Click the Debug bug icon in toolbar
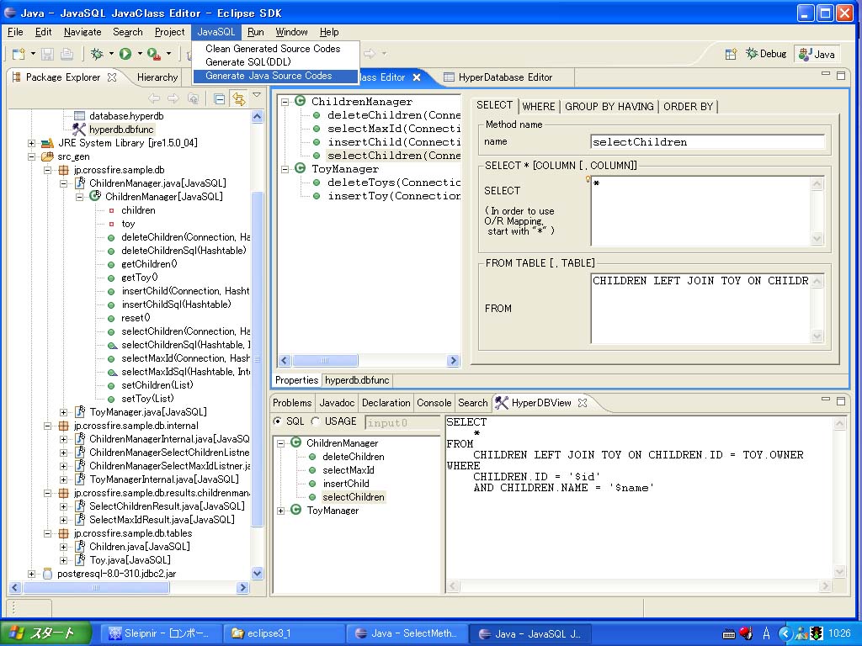 (x=97, y=54)
